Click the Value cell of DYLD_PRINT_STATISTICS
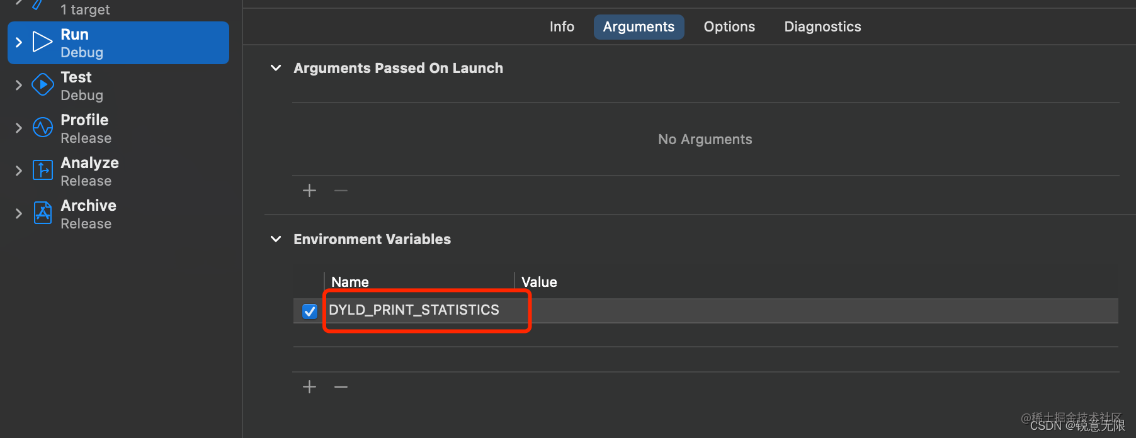 [x=817, y=310]
